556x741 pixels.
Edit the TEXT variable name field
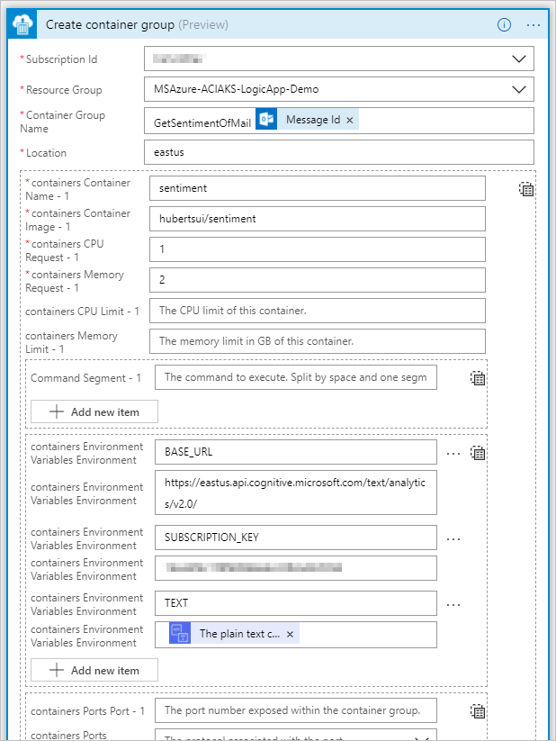(296, 603)
